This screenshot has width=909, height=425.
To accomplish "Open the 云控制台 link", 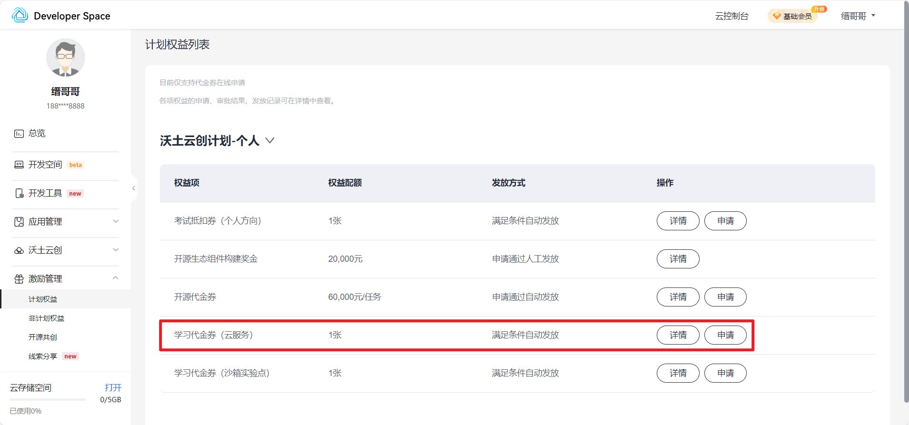I will [x=732, y=16].
